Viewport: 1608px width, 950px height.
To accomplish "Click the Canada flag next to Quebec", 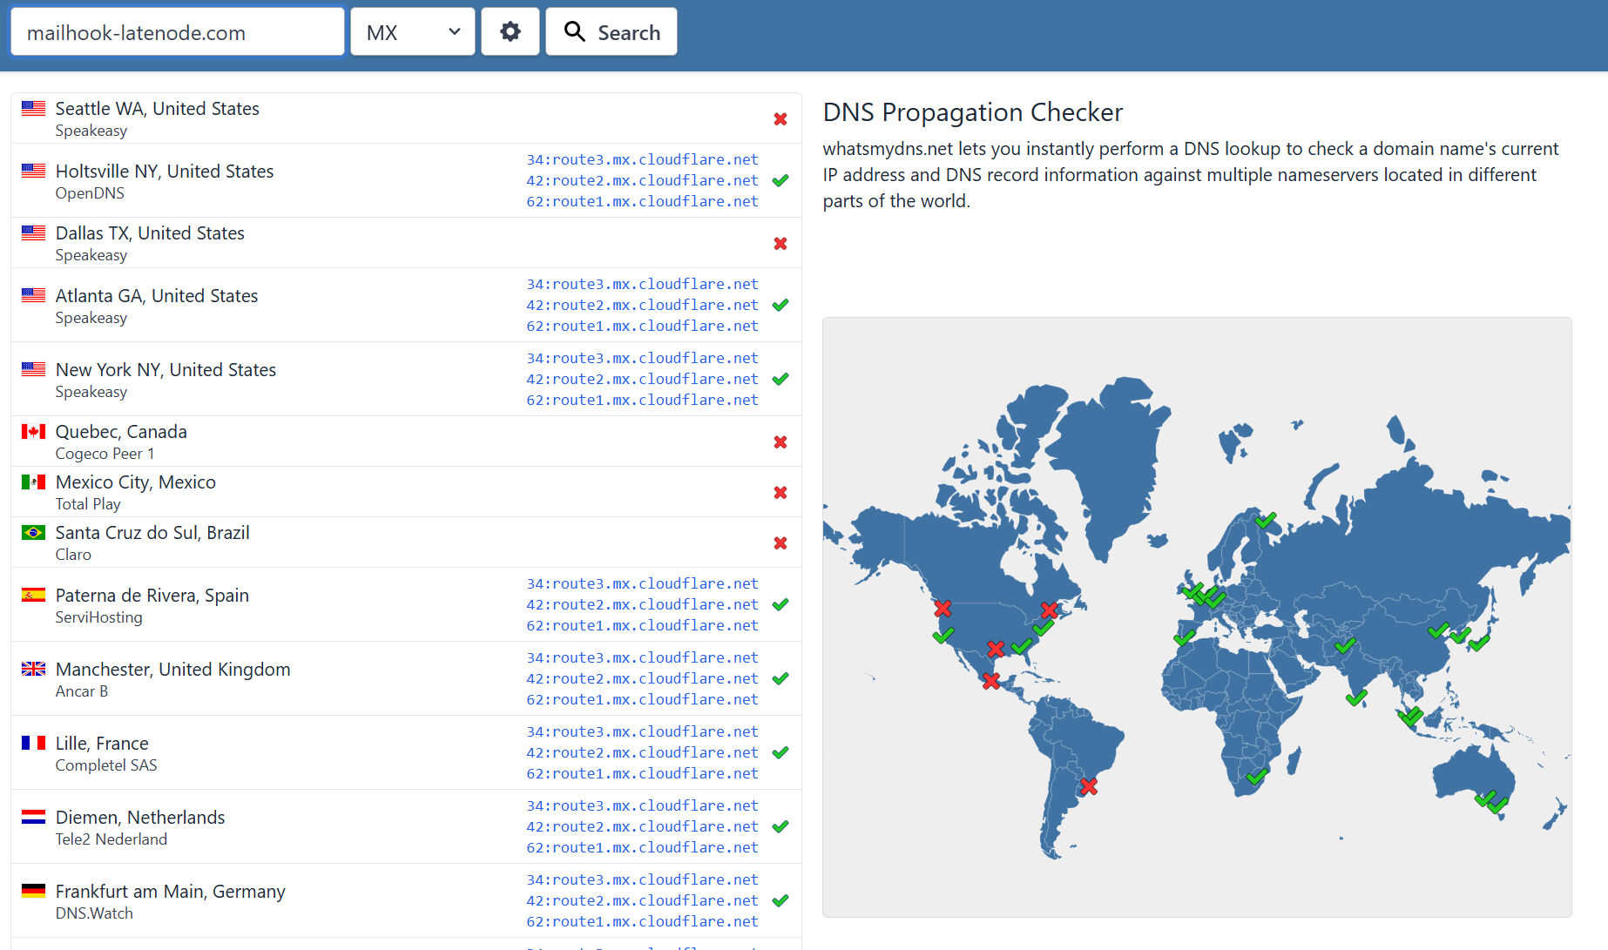I will 33,432.
